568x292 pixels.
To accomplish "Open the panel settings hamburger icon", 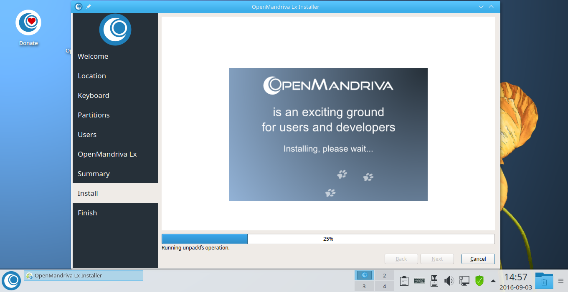I will (x=561, y=281).
